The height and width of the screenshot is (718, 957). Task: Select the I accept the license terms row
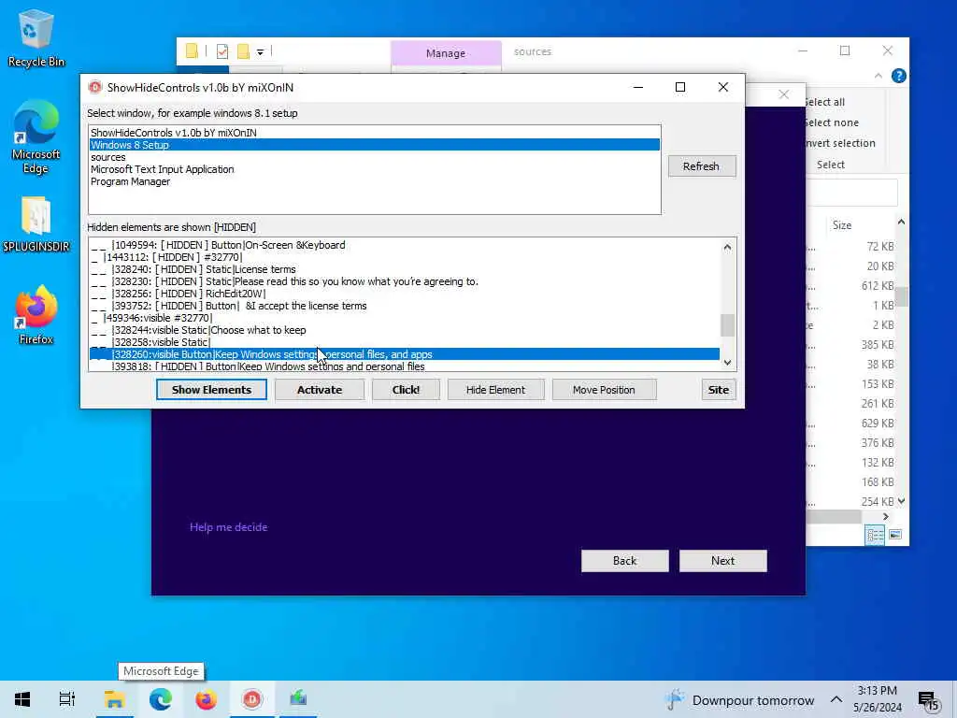click(404, 306)
